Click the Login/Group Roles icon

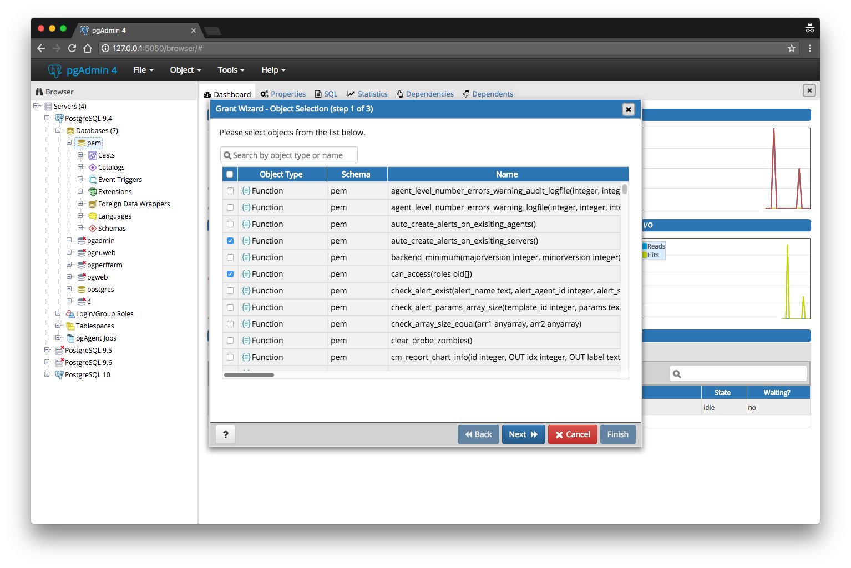(x=70, y=314)
